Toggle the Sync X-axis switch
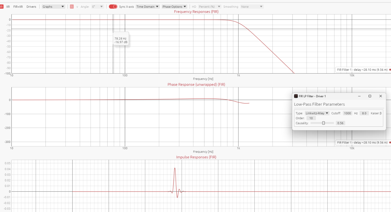 click(113, 7)
